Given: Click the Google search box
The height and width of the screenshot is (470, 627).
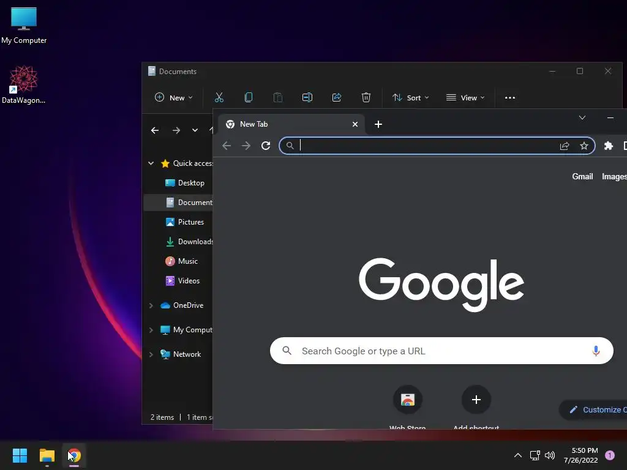Looking at the screenshot, I should pyautogui.click(x=441, y=351).
